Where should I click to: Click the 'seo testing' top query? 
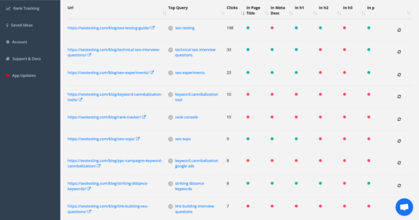click(x=185, y=28)
